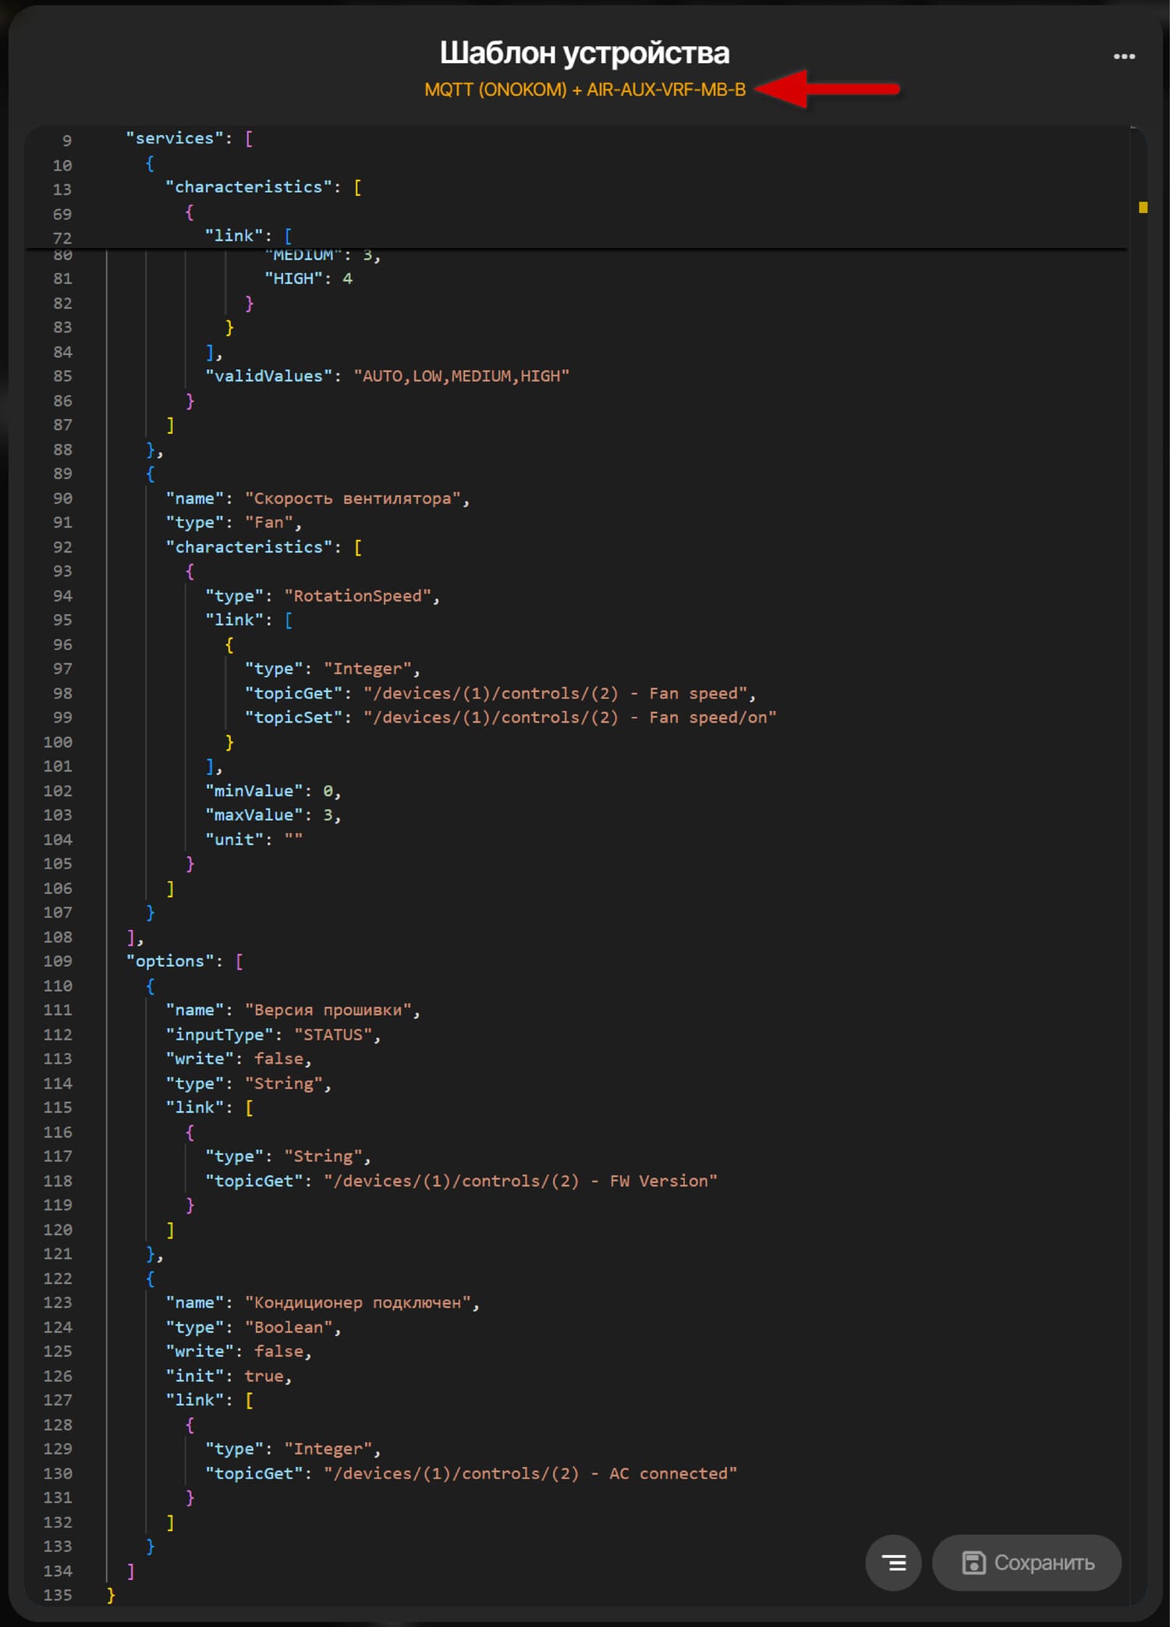Select line number 109 in the gutter

point(58,961)
